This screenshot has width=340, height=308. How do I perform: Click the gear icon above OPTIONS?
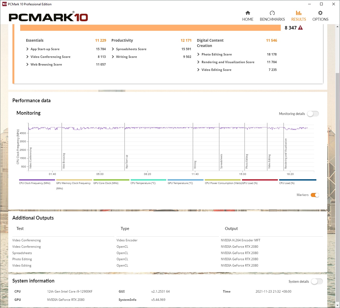pyautogui.click(x=320, y=13)
